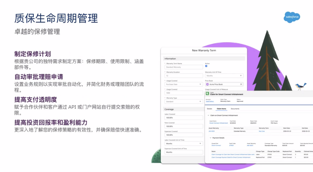Click the purple Price Book icon
This screenshot has height=172, width=313.
(x=207, y=84)
